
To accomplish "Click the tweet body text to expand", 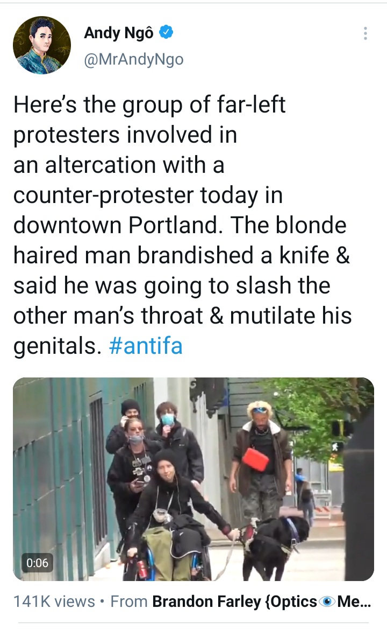I will pyautogui.click(x=183, y=225).
